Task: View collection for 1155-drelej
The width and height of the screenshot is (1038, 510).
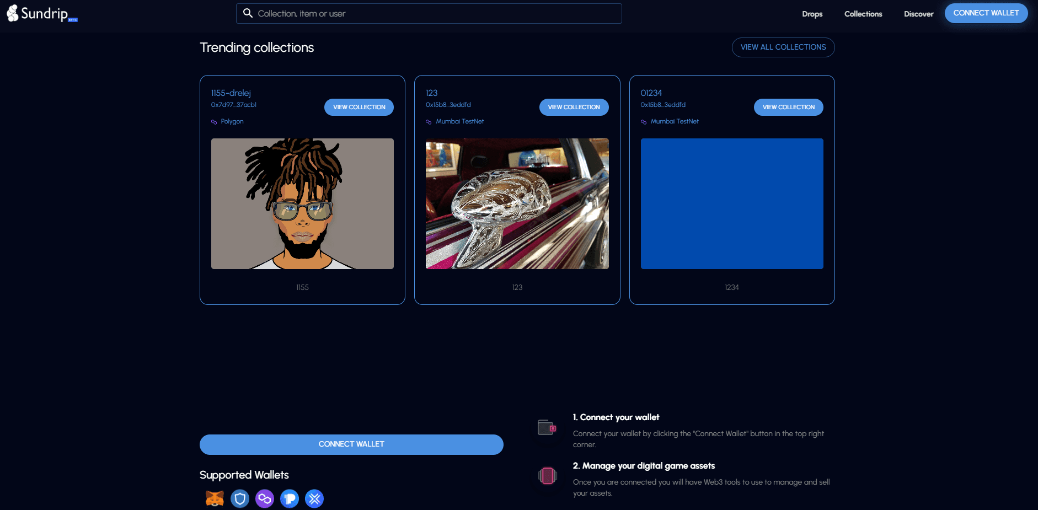Action: tap(359, 107)
